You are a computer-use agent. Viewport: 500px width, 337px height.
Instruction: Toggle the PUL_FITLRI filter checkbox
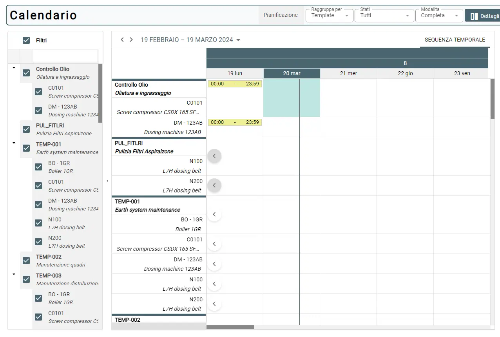(x=26, y=129)
